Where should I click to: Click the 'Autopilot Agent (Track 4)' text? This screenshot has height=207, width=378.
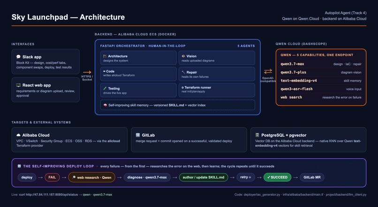pos(346,13)
